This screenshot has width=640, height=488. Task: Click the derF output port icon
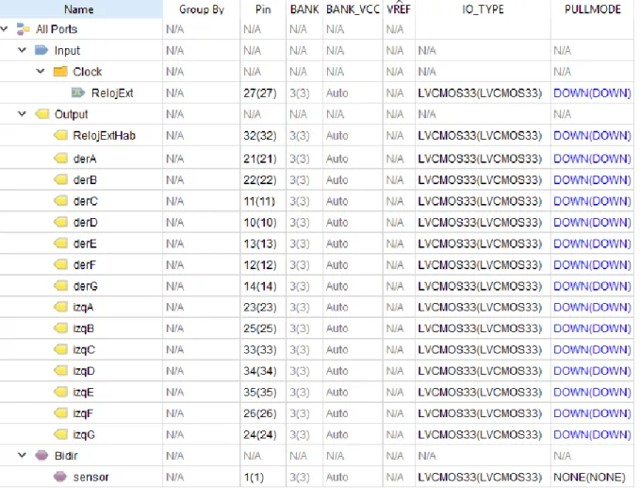61,264
